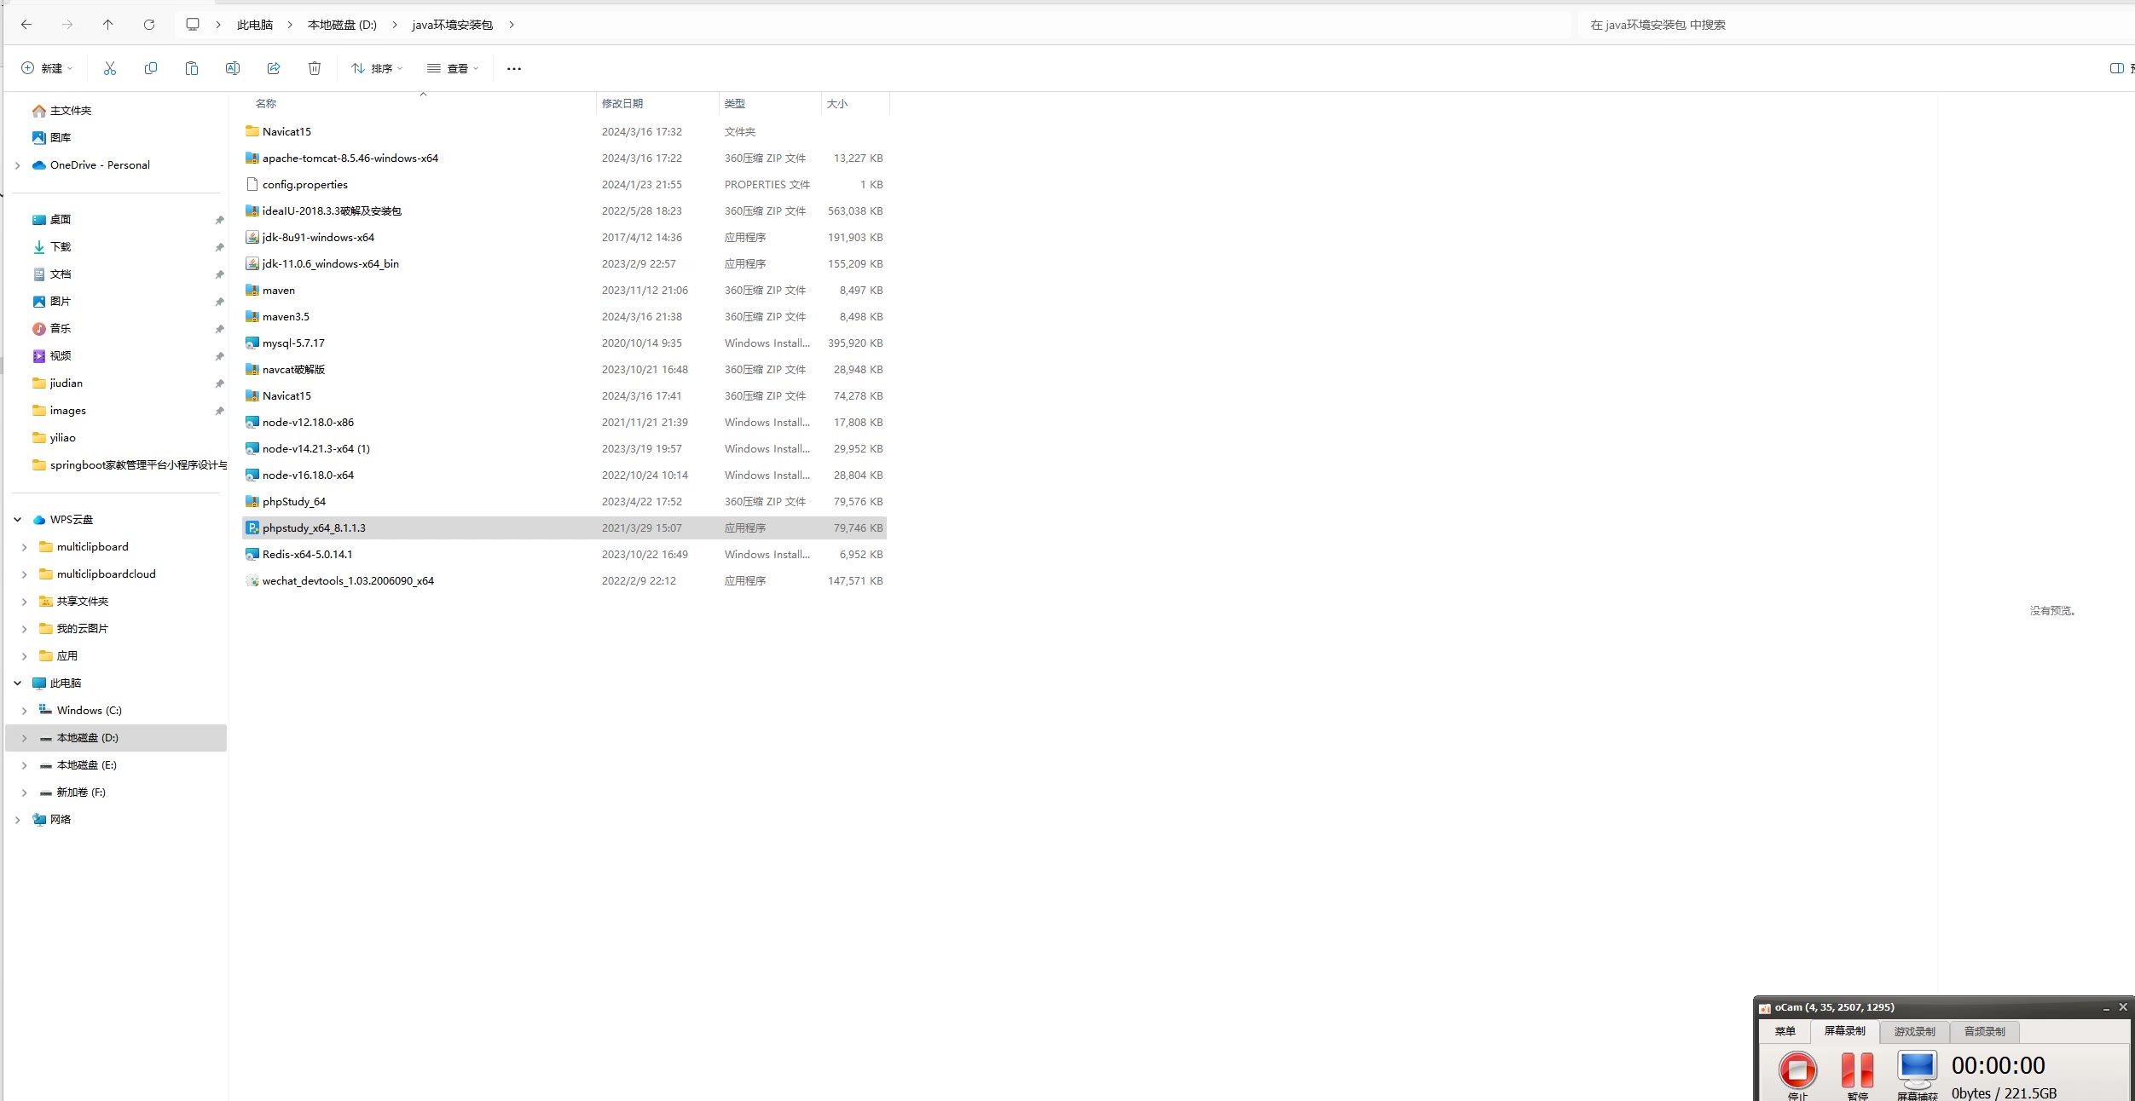Viewport: 2135px width, 1101px height.
Task: Open the yiliao folder in sidebar
Action: (x=54, y=438)
